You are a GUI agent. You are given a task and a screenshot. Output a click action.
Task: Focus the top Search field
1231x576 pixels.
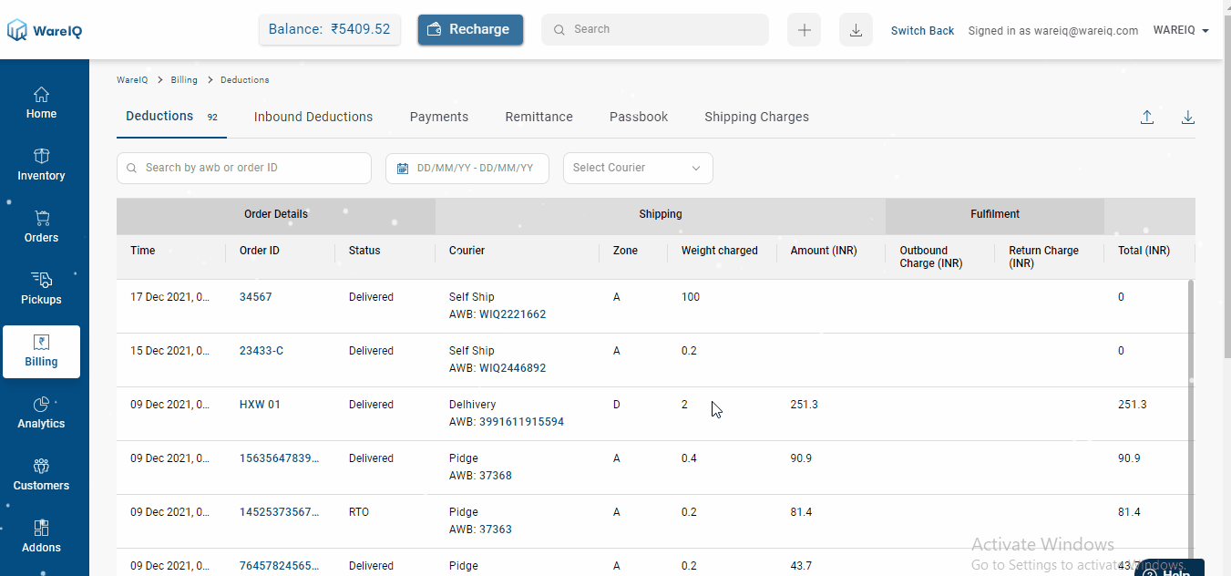point(655,29)
